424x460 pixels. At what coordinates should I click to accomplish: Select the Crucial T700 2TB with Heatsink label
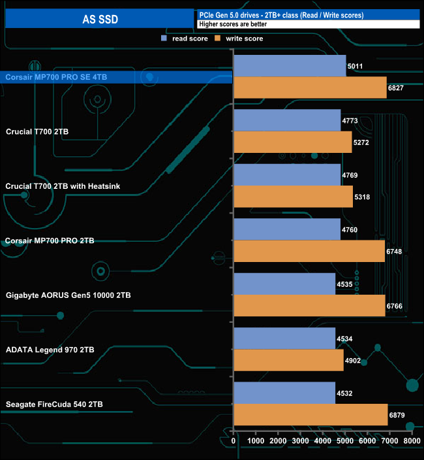[x=63, y=186]
